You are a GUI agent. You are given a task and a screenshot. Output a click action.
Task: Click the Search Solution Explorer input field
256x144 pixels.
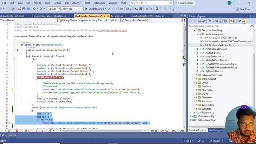[219, 26]
